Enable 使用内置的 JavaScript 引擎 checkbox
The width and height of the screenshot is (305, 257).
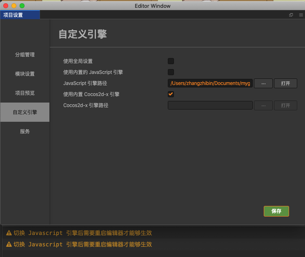tap(171, 72)
